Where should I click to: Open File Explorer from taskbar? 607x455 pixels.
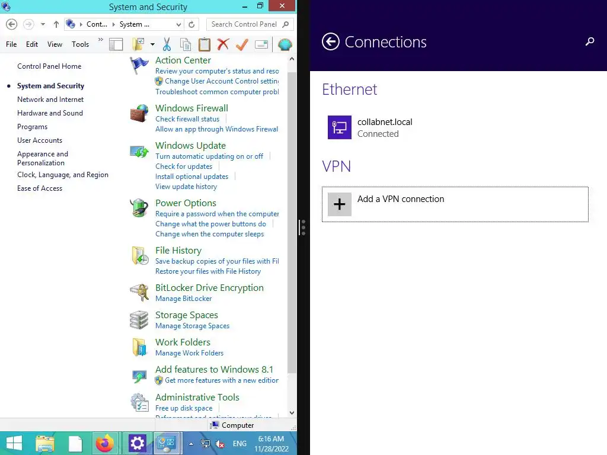[45, 443]
